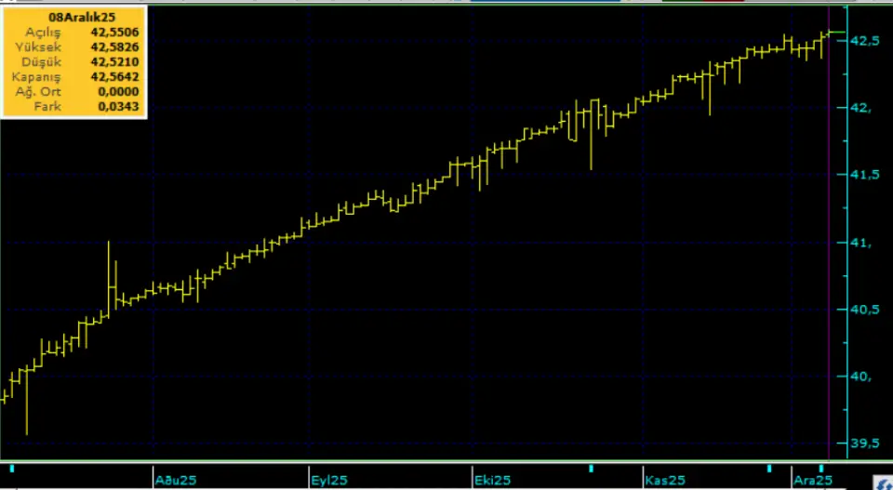Select the Eyl25 month label

[x=328, y=480]
